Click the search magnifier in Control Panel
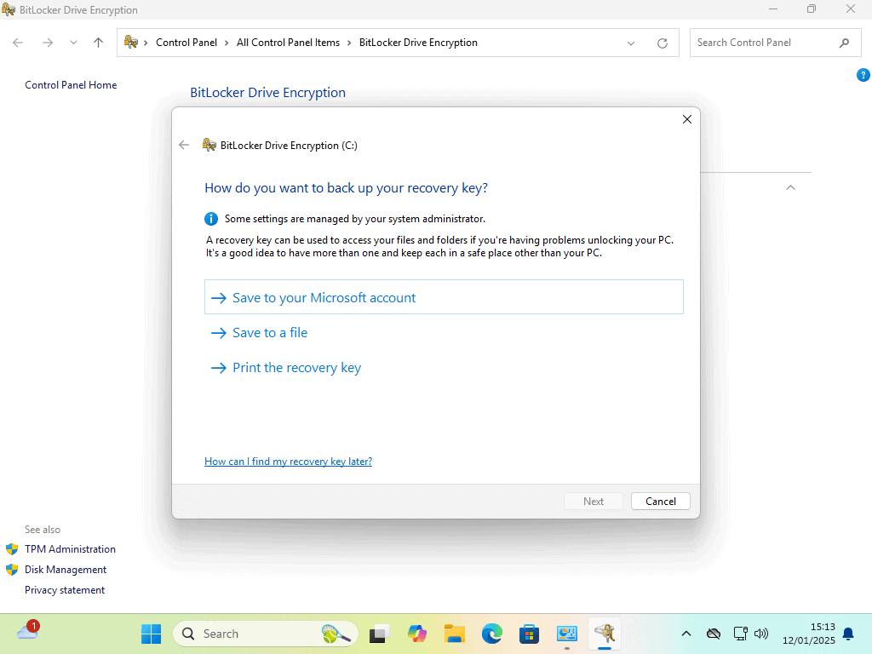The width and height of the screenshot is (872, 654). (x=844, y=43)
